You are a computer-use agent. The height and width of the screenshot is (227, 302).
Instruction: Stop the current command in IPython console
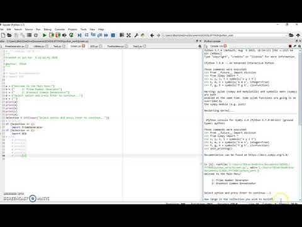click(x=290, y=46)
